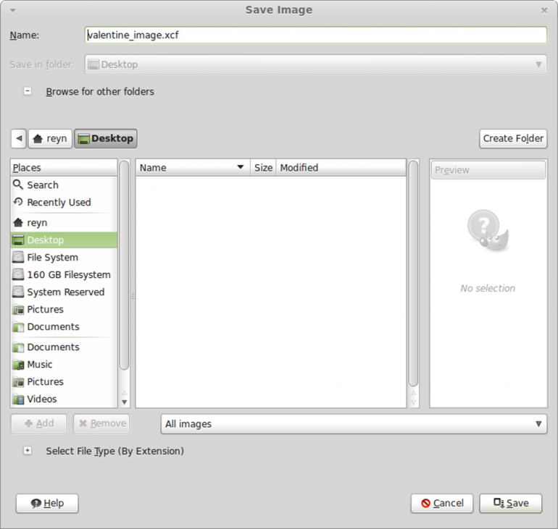Click the Places scrollbar down arrow
This screenshot has width=558, height=529.
(x=124, y=402)
